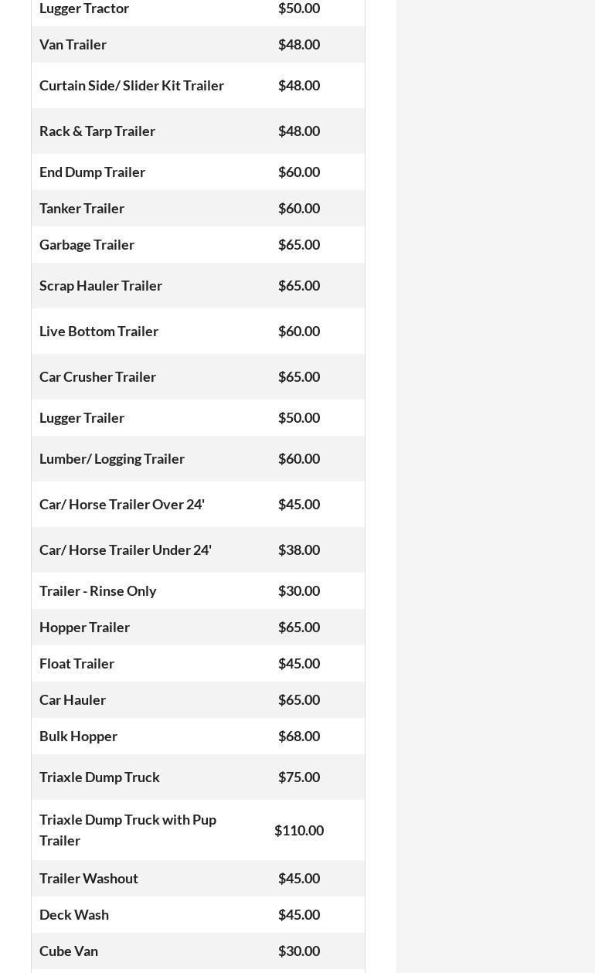
Task: Select Tanker Trailer label
Action: [82, 209]
